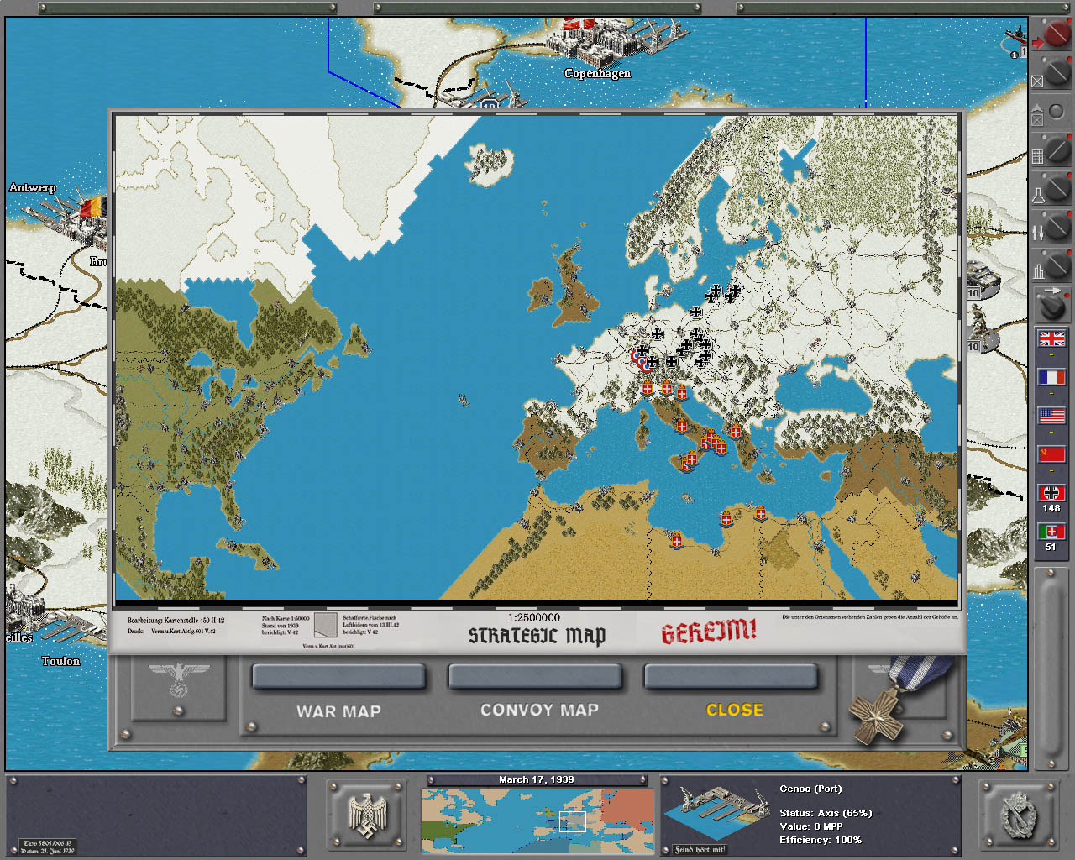Click the Antwerp city label
Viewport: 1075px width, 860px height.
[x=33, y=187]
